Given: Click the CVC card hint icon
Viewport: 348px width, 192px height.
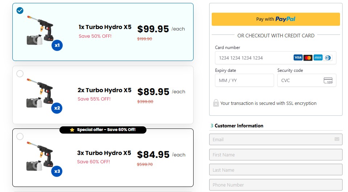Looking at the screenshot, I should 328,81.
